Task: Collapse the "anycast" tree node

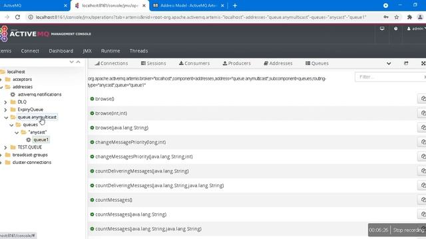Action: tap(17, 133)
